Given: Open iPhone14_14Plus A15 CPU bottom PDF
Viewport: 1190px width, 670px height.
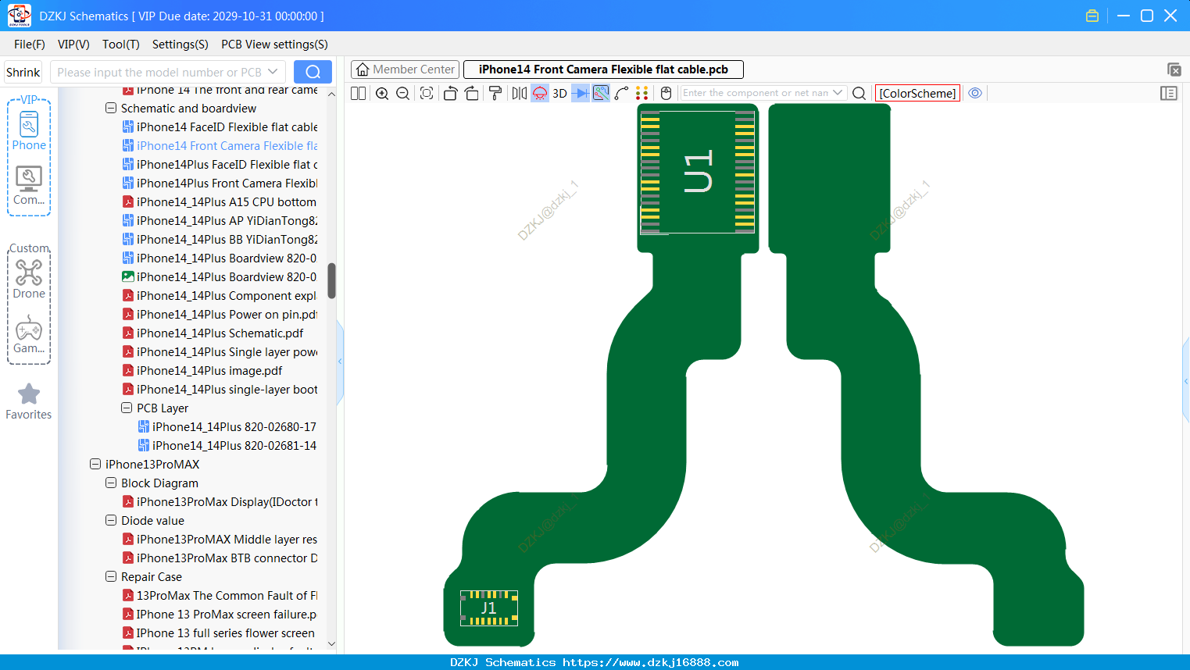Looking at the screenshot, I should tap(220, 201).
